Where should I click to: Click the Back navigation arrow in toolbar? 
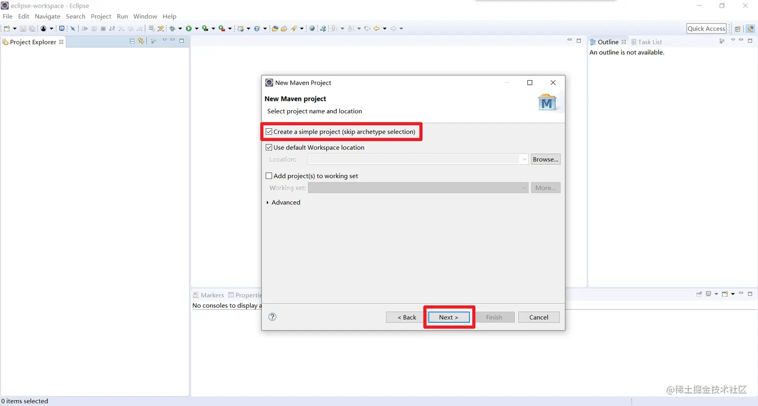tap(376, 29)
